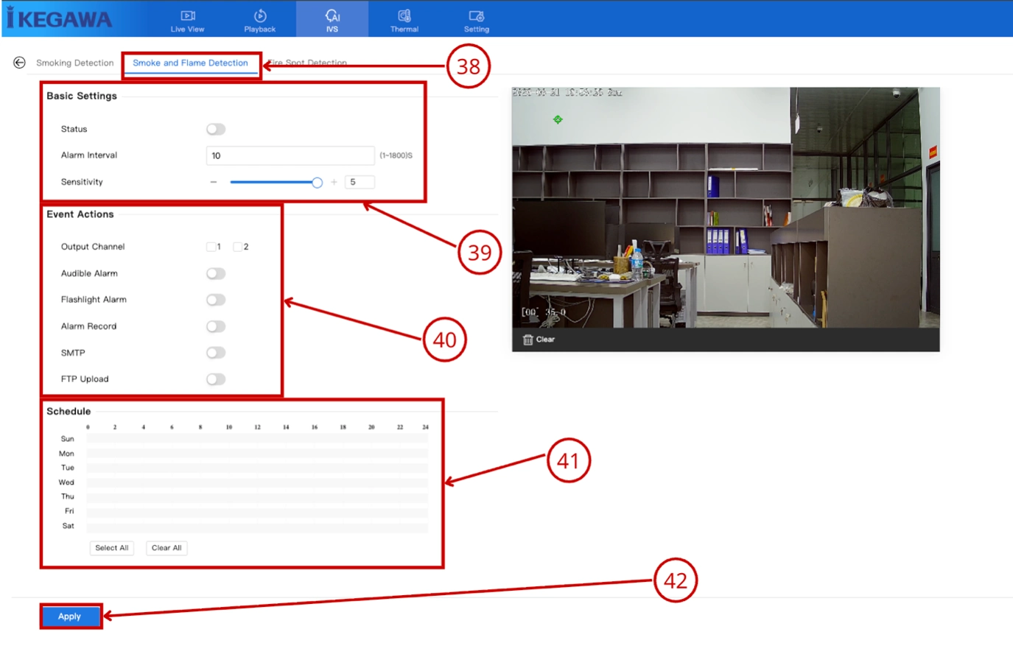Image resolution: width=1013 pixels, height=657 pixels.
Task: Turn on the Audible Alarm switch
Action: coord(216,273)
